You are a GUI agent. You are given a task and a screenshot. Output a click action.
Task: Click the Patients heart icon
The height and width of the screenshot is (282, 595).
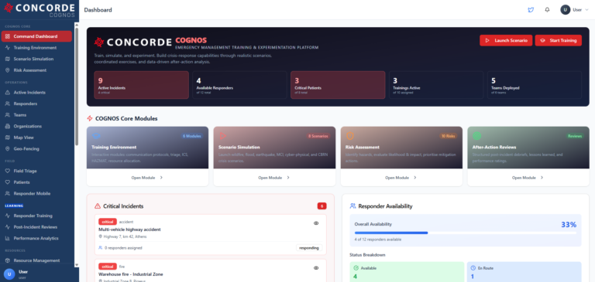click(x=7, y=182)
